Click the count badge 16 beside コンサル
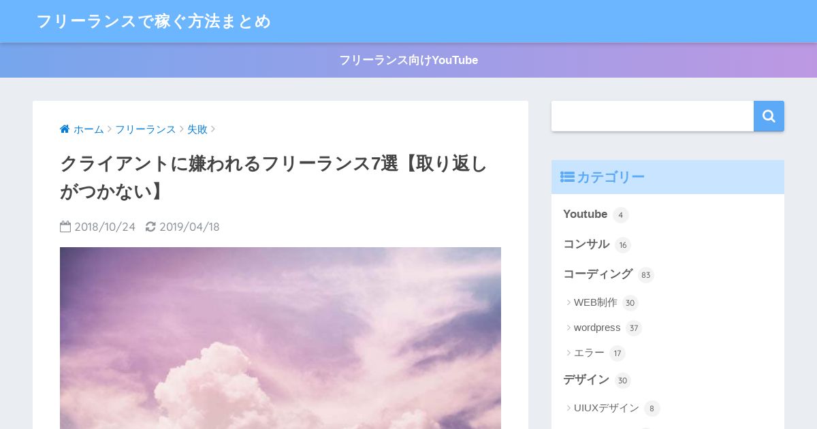Image resolution: width=817 pixels, height=429 pixels. pyautogui.click(x=623, y=245)
